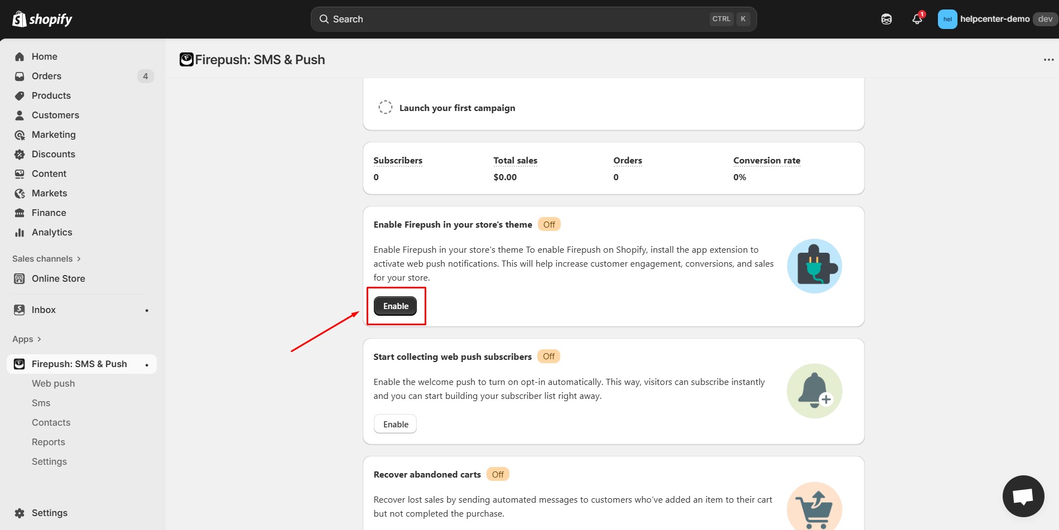This screenshot has height=530, width=1059.
Task: Click the bell with plus illustration
Action: pos(814,391)
